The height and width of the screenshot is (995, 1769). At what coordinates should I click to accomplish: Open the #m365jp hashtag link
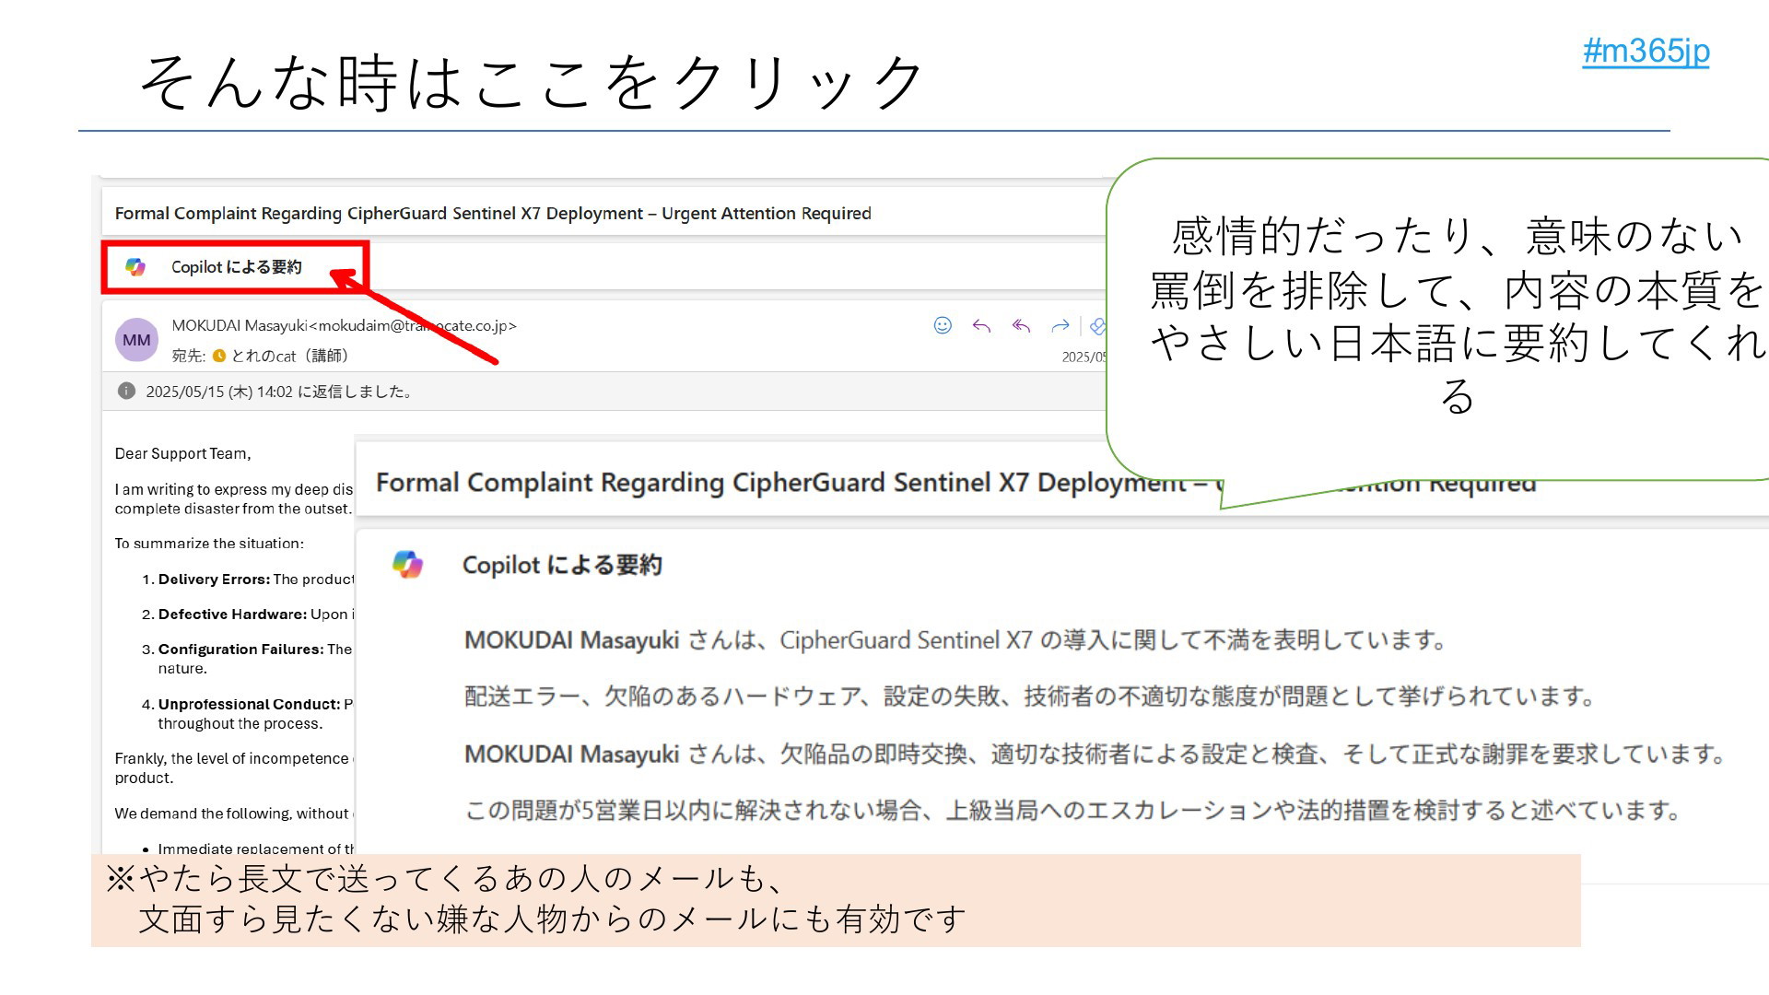pyautogui.click(x=1646, y=51)
